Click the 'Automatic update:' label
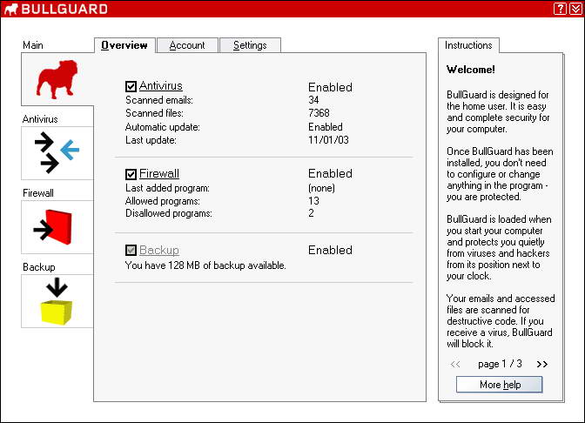585x423 pixels. pos(163,127)
